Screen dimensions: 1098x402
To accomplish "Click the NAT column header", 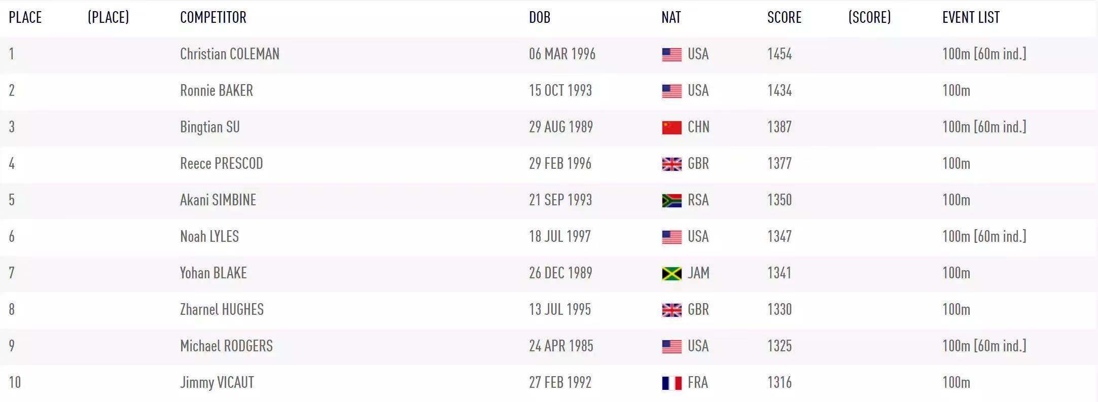I will point(670,17).
